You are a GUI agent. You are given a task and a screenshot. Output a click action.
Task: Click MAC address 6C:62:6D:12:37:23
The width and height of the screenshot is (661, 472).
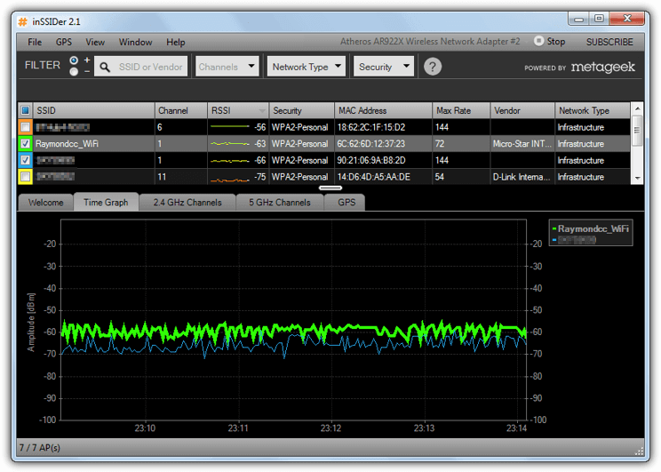click(x=371, y=144)
